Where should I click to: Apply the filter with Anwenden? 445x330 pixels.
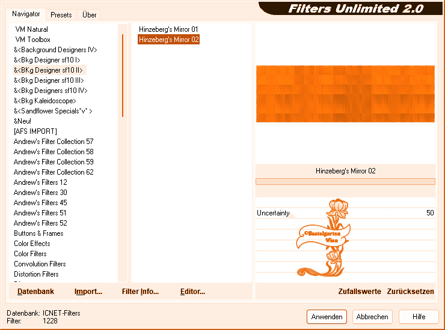[327, 317]
